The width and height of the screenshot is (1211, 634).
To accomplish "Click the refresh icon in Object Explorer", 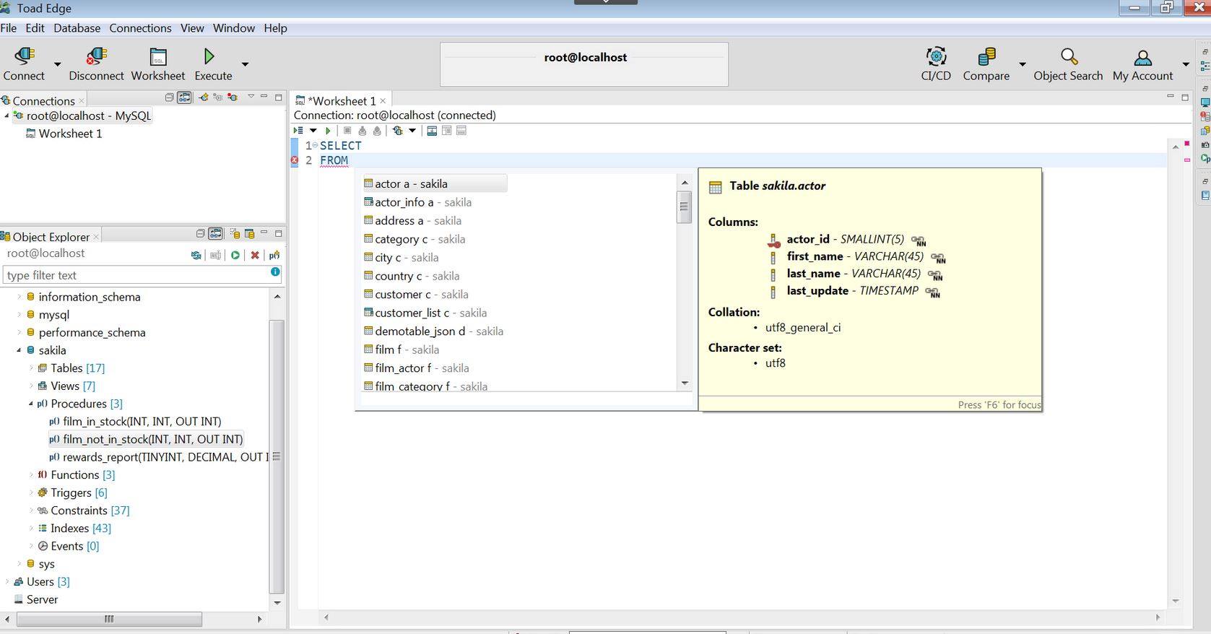I will pyautogui.click(x=196, y=255).
